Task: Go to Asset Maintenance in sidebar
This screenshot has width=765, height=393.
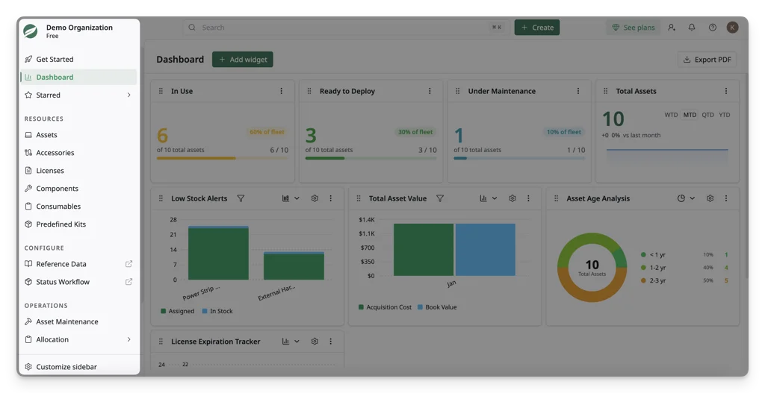Action: tap(78, 321)
